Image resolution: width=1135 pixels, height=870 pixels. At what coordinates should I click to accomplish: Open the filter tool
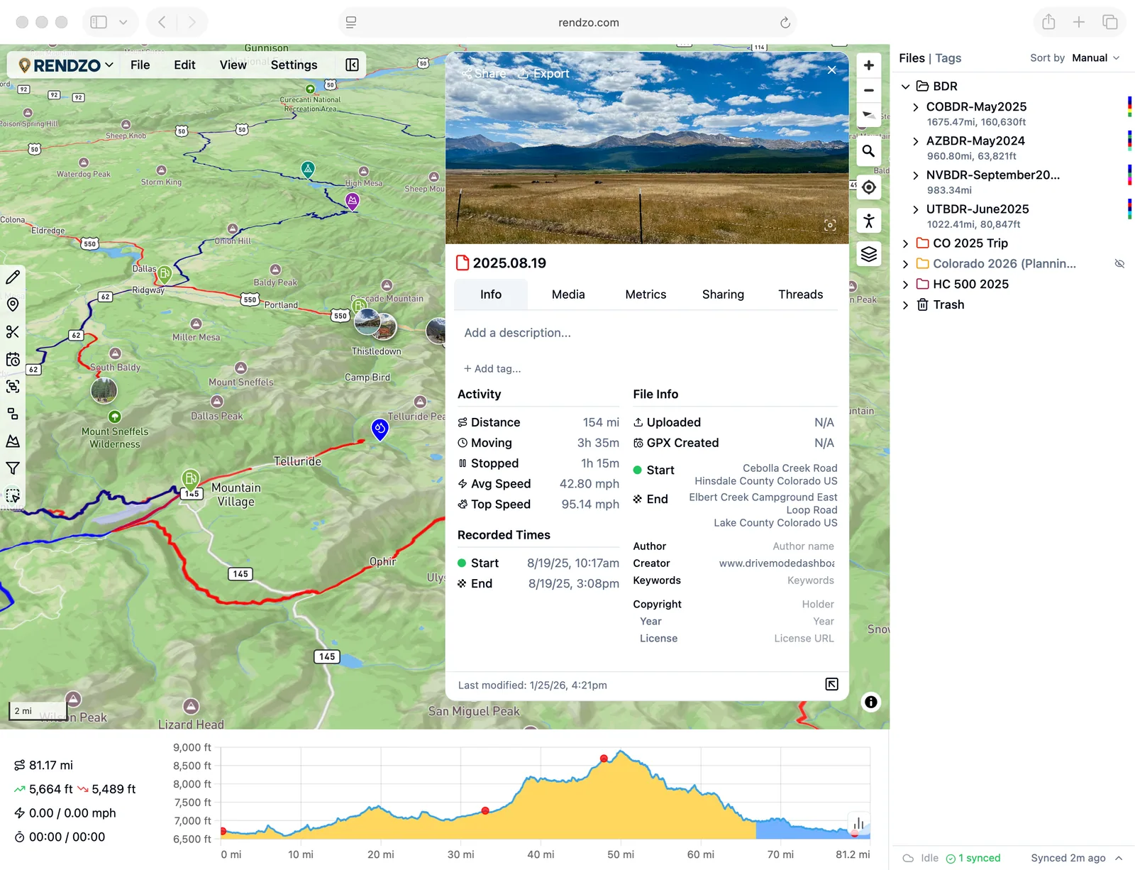pos(13,468)
